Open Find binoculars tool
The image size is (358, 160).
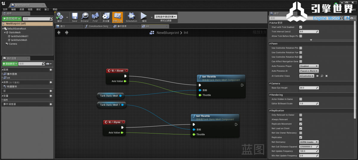coord(95,16)
